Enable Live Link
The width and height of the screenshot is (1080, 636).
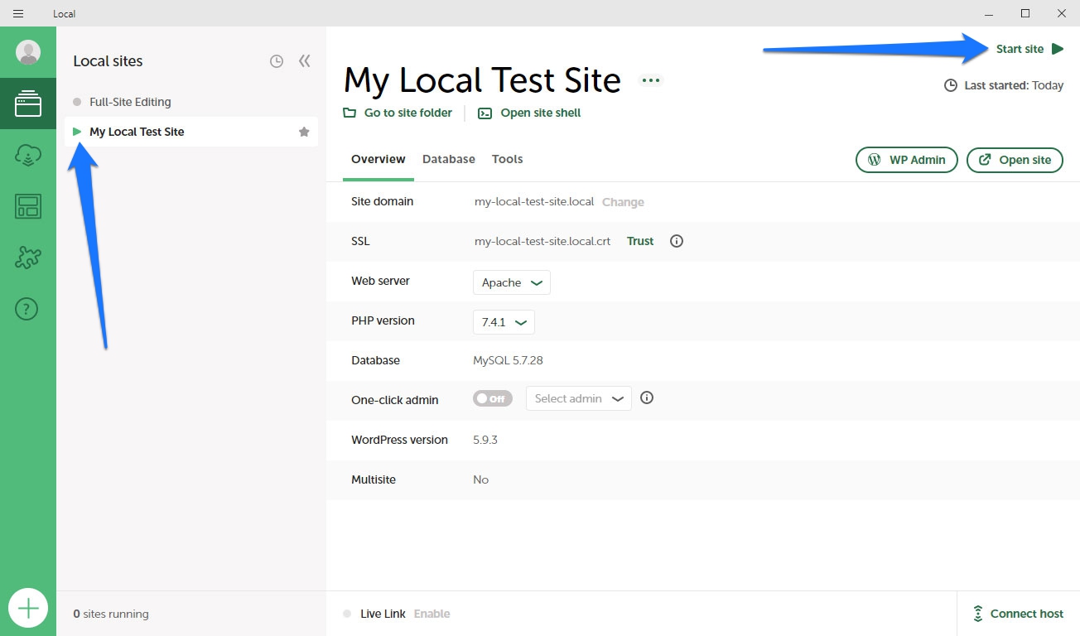[x=432, y=614]
